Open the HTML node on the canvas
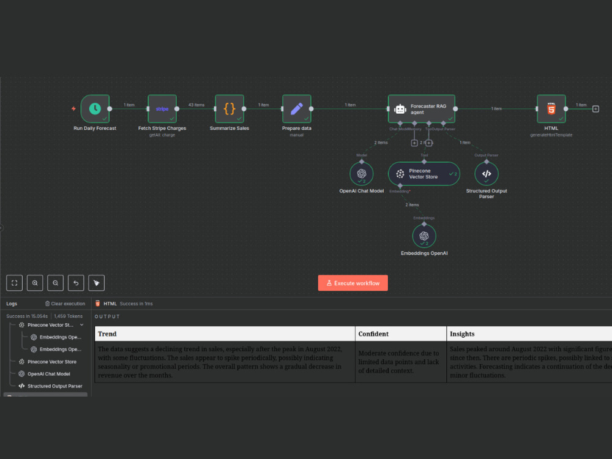 pos(551,108)
